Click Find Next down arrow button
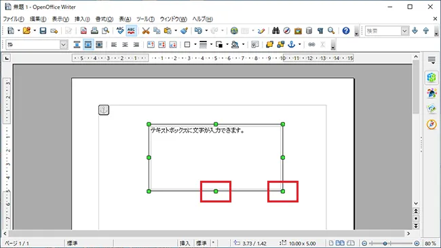Viewport: 441px width, 248px height. (415, 31)
